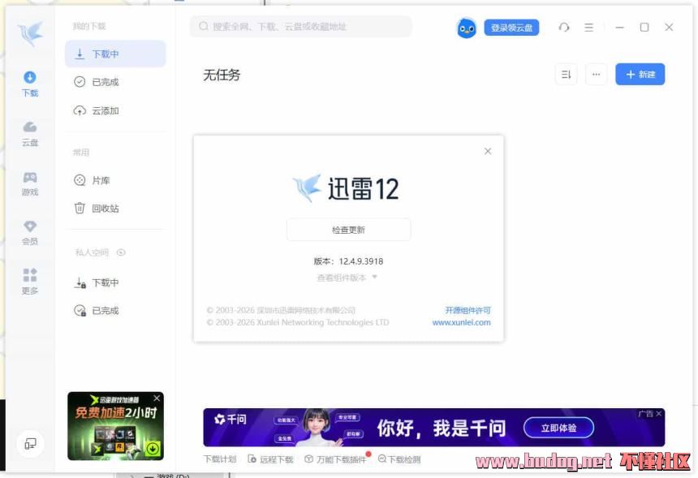Click the 开源组件许可 link

click(467, 310)
